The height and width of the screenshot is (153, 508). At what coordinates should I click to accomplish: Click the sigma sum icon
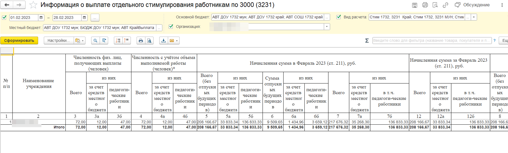coord(367,40)
